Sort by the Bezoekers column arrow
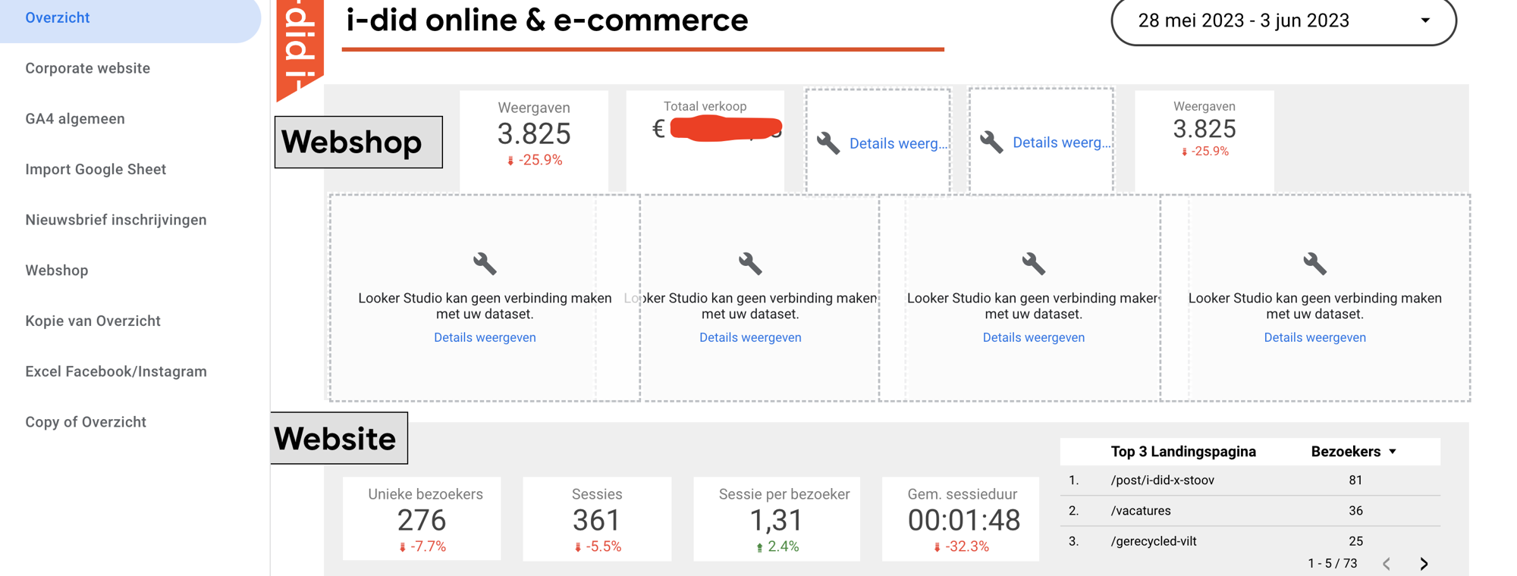 [1393, 452]
